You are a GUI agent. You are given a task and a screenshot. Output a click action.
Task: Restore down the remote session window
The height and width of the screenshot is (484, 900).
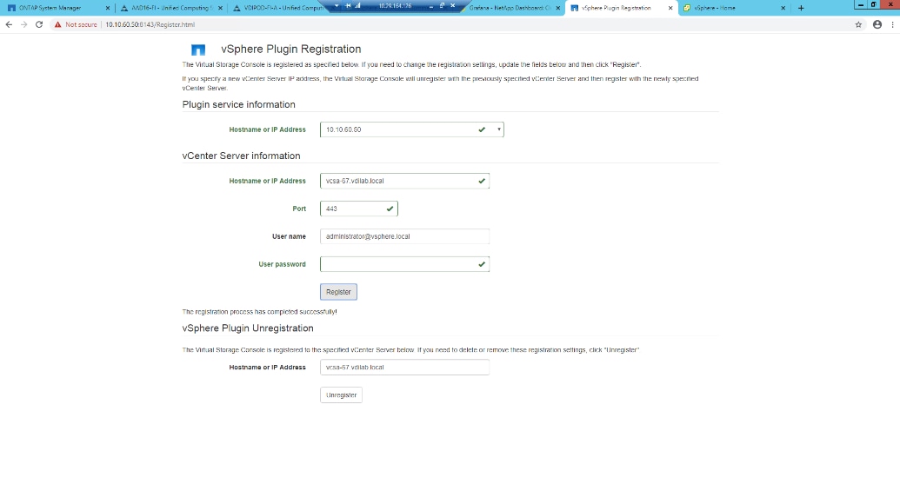coord(442,6)
